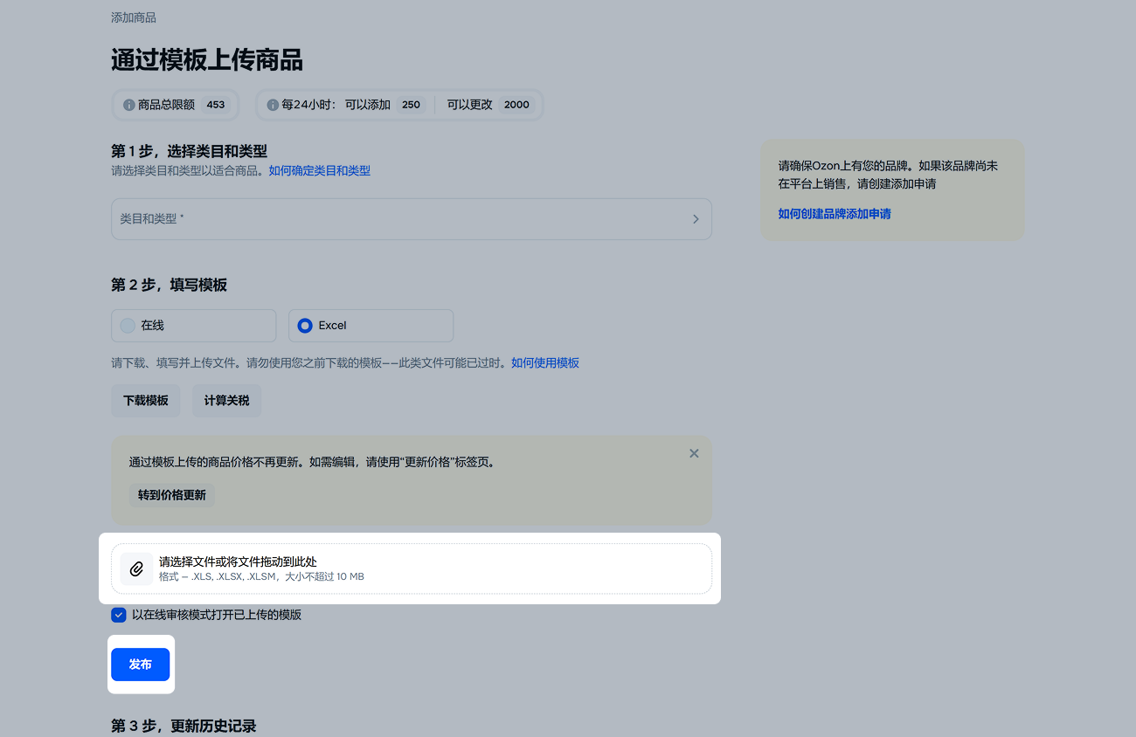Click the paperclip attachment icon
The image size is (1136, 737).
pos(136,568)
